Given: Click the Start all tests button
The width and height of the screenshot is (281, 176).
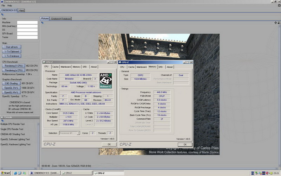Looking at the screenshot, I should click(12, 47).
